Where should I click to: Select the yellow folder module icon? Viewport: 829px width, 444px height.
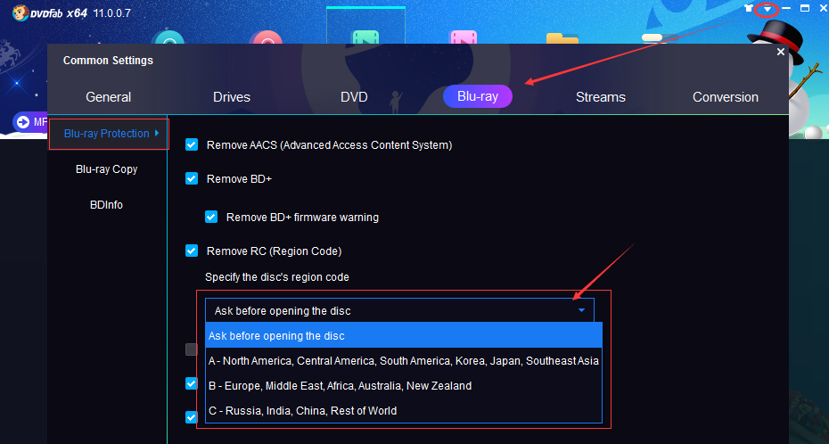(x=562, y=38)
